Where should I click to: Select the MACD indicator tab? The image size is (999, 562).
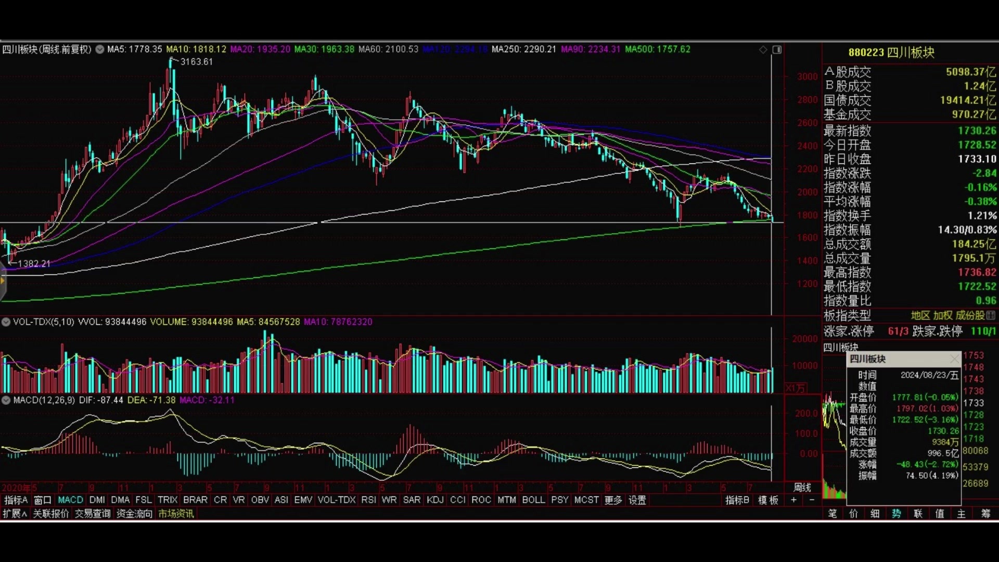click(x=70, y=500)
